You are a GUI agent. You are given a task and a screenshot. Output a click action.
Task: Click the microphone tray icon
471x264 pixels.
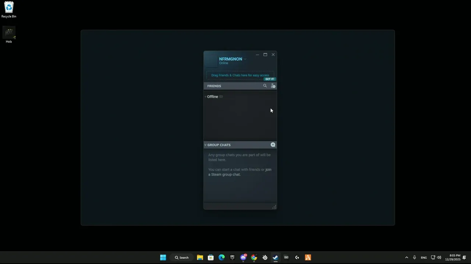tap(414, 257)
